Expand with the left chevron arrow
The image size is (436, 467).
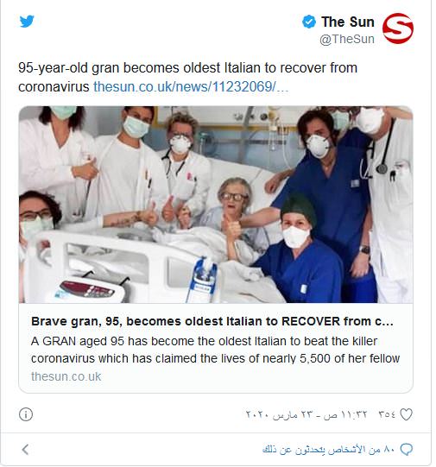[25, 450]
